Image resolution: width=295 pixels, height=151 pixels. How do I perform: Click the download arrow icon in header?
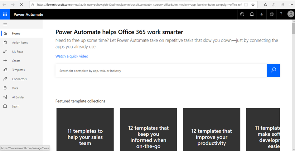tap(262, 14)
